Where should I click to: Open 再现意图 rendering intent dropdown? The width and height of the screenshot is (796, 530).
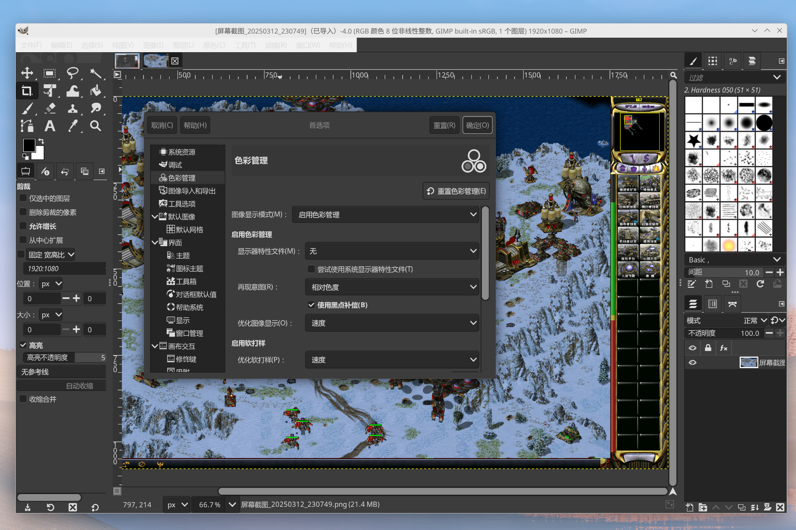tap(392, 287)
